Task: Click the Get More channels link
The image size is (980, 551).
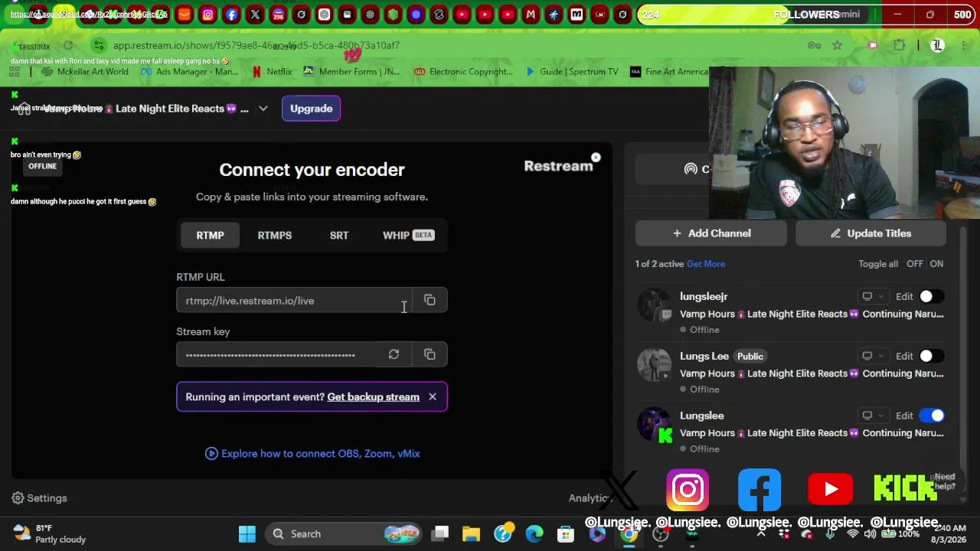Action: tap(706, 263)
